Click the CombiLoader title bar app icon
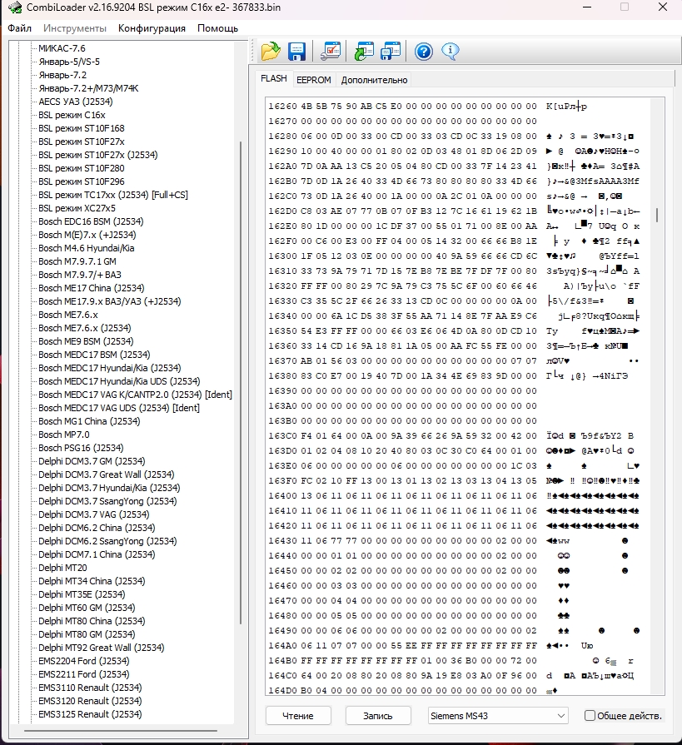 tap(13, 8)
